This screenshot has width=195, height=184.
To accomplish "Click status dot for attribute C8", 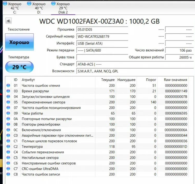I will (x=8, y=174).
